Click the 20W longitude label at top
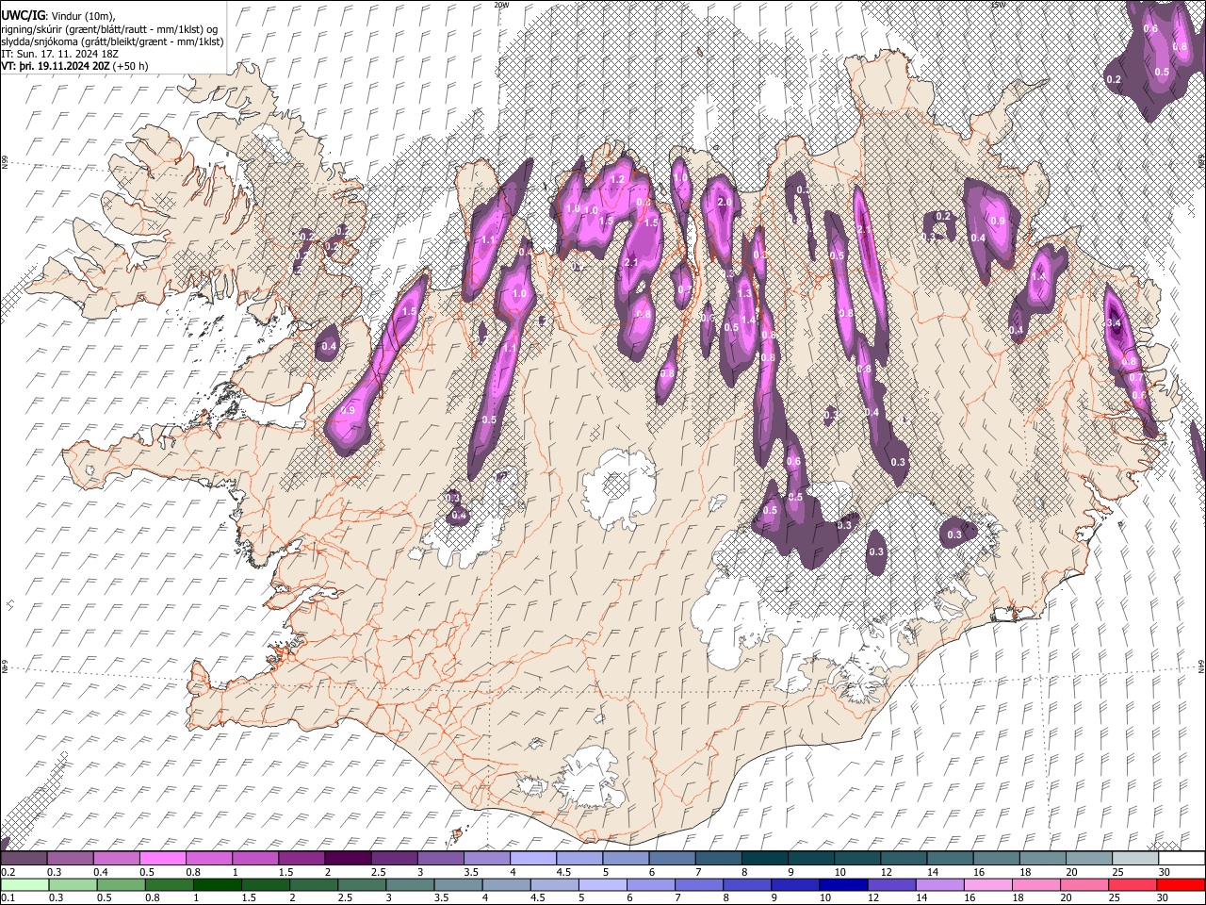The height and width of the screenshot is (905, 1206). coord(501,5)
